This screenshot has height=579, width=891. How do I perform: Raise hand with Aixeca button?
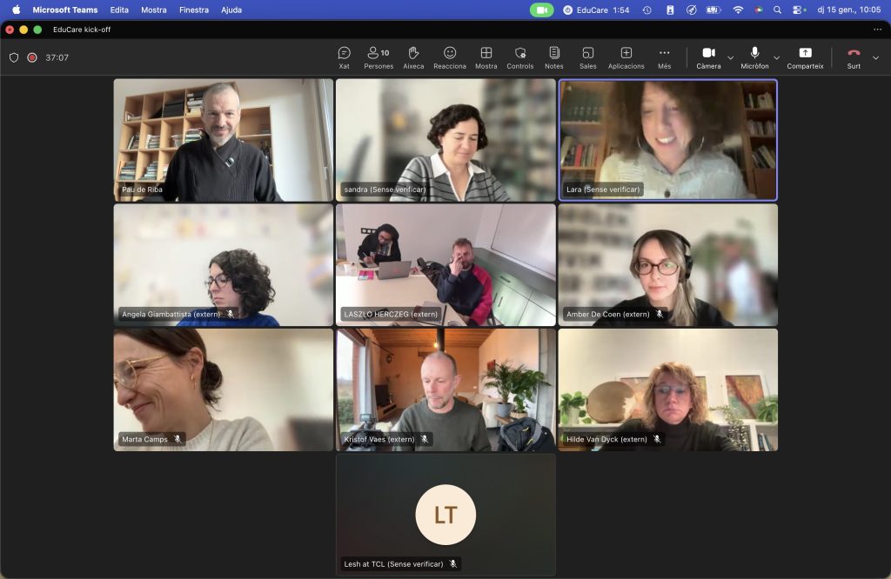click(413, 57)
